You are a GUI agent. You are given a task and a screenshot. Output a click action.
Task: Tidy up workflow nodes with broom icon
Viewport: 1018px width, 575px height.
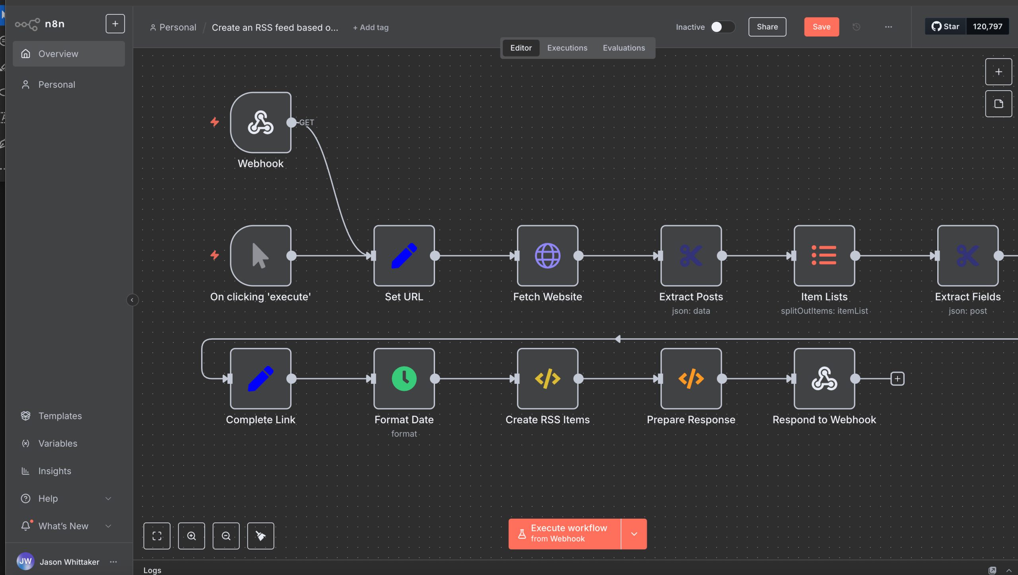tap(260, 536)
